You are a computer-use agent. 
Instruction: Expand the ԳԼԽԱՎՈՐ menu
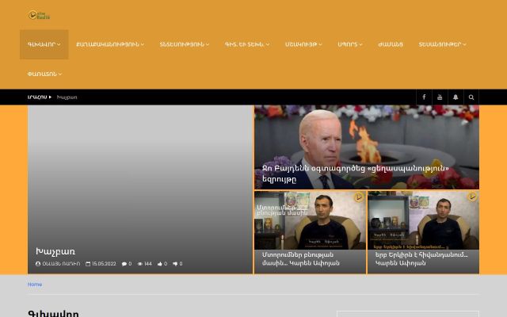44,44
